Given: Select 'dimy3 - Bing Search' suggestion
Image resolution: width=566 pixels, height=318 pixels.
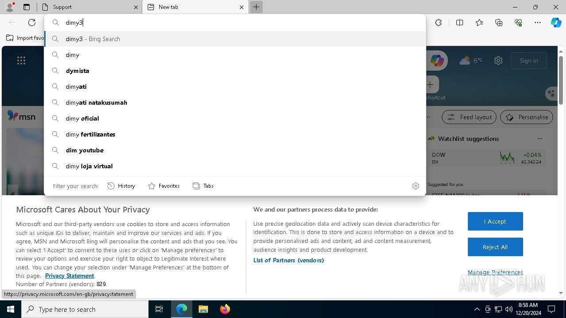Looking at the screenshot, I should click(x=235, y=39).
